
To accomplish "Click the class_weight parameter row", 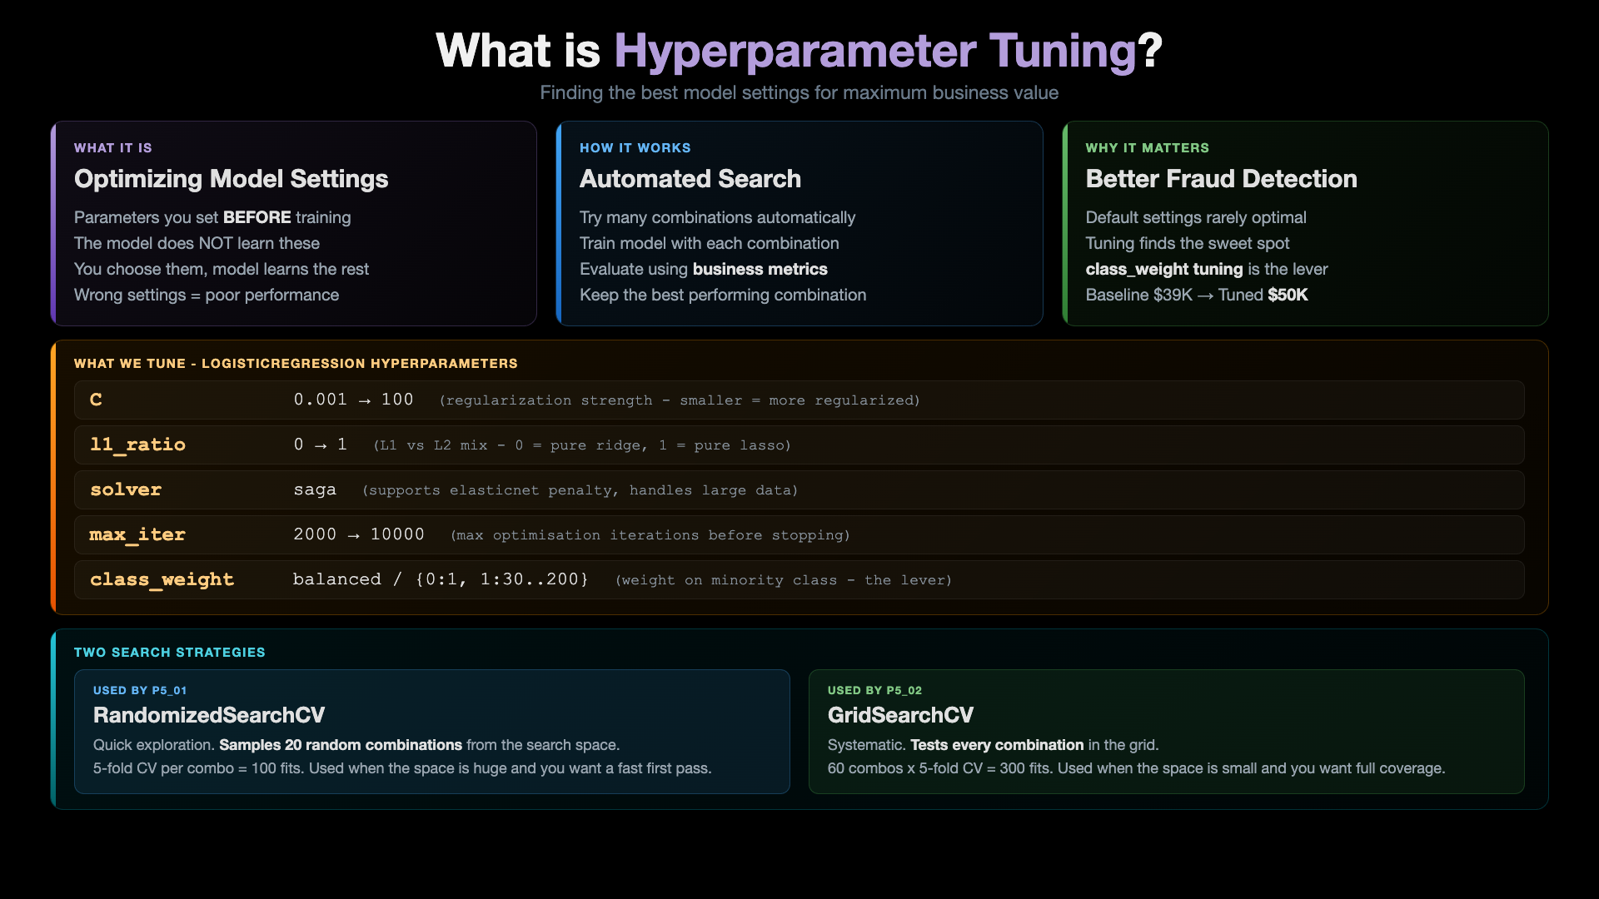I will click(x=799, y=580).
